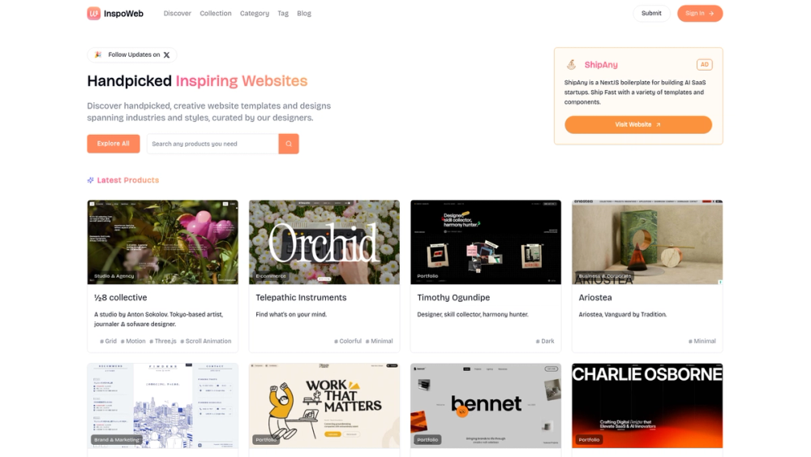Click the arrow icon in Sign In
811x457 pixels.
coord(712,14)
